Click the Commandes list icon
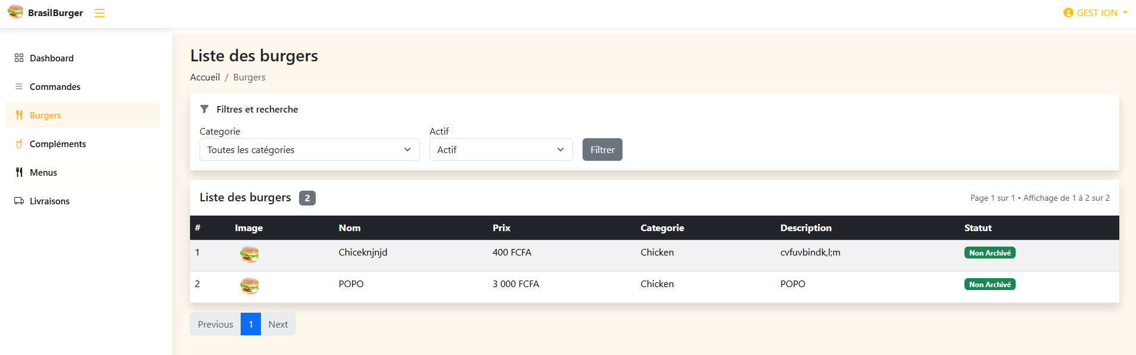Screen dimensions: 1136x355 (x=19, y=86)
